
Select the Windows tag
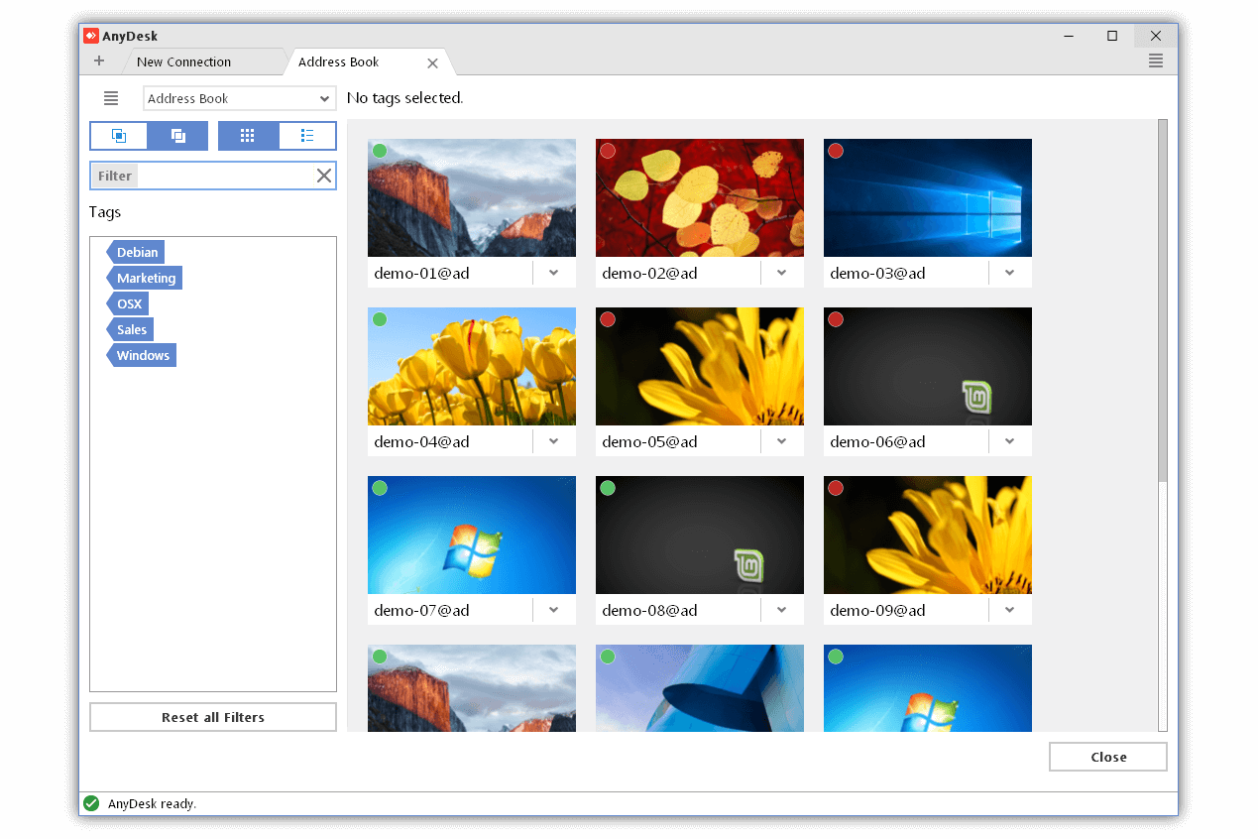coord(142,355)
